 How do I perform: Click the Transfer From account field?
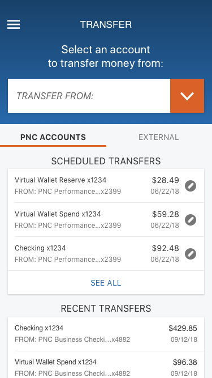89,96
